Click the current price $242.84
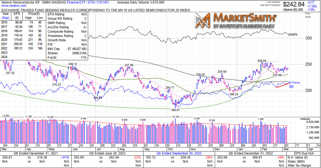Screen dimensions: 321x168 pyautogui.click(x=294, y=4)
